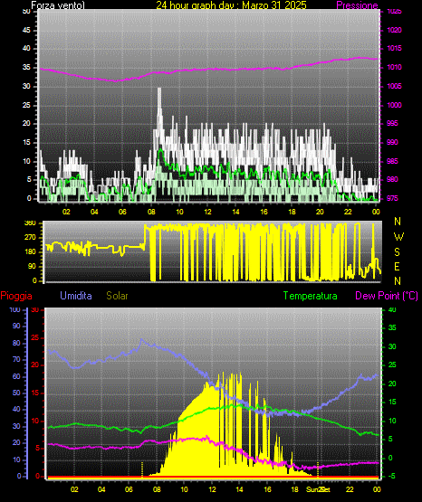This screenshot has height=502, width=422.
Task: Click hour "14" under the bottom temperature chart
Action: (x=239, y=489)
